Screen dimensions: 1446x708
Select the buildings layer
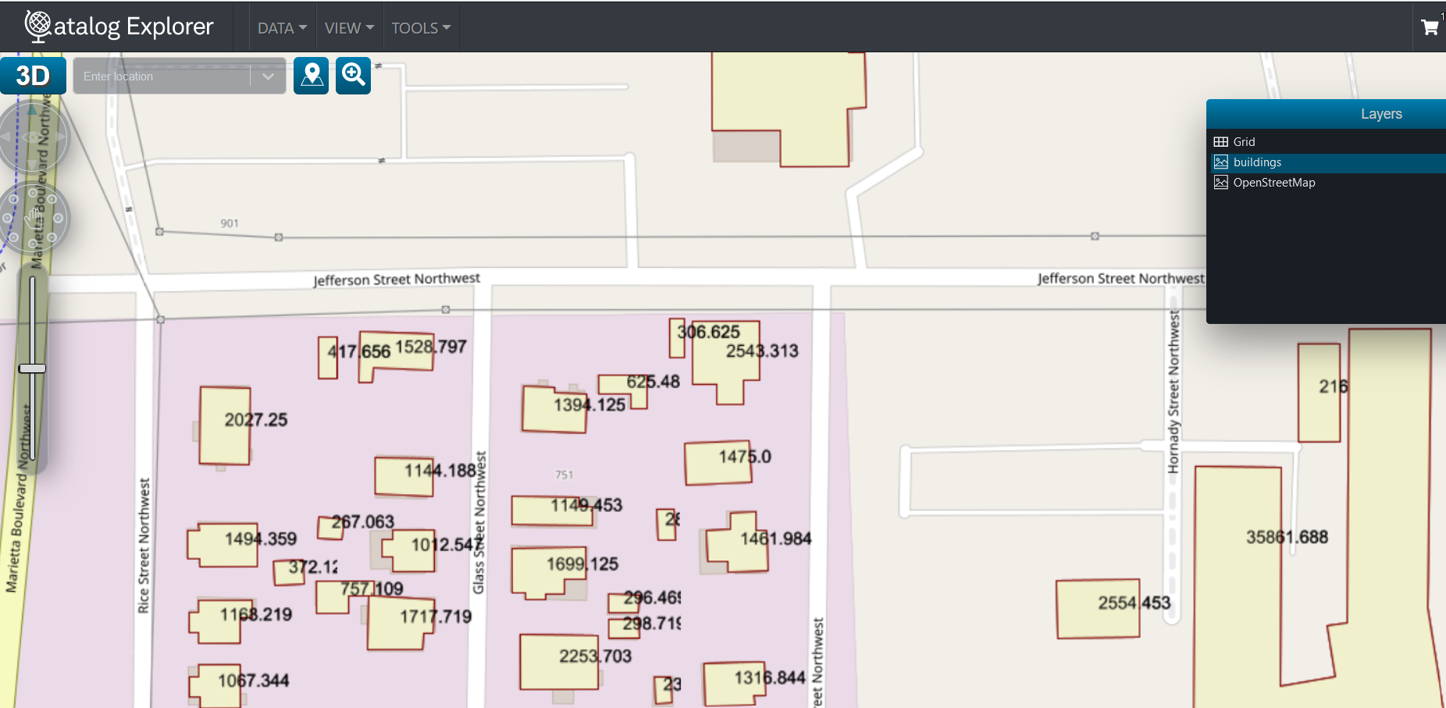(1257, 162)
